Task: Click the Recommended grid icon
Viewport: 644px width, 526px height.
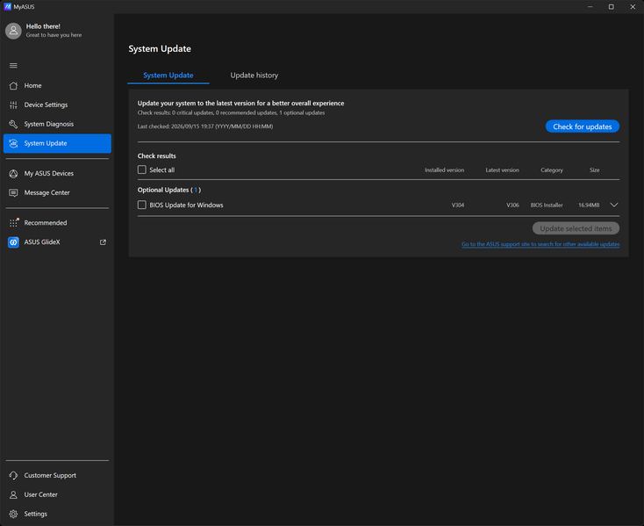Action: click(13, 222)
